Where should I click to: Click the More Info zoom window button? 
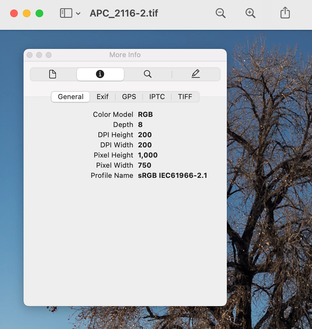click(x=49, y=55)
